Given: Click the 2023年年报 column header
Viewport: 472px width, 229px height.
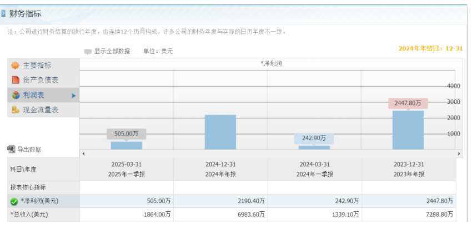Looking at the screenshot, I should 409,170.
